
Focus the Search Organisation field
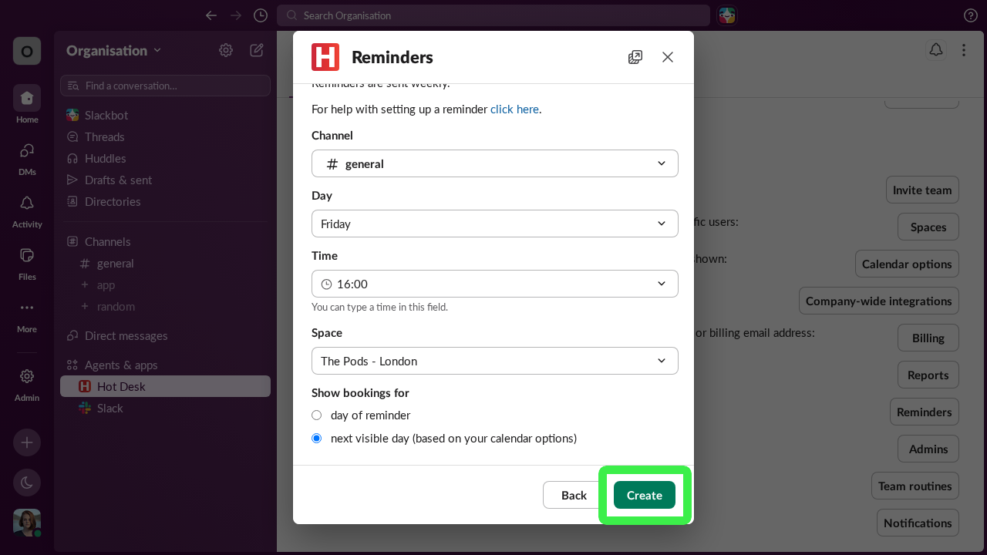tap(493, 15)
